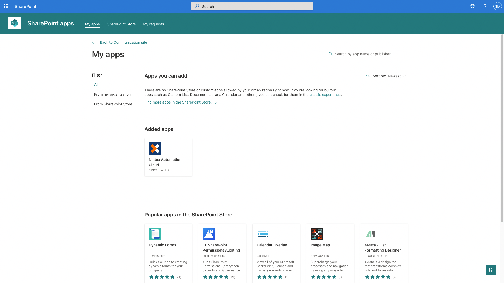
Task: Click the feedback icon at bottom right
Action: (x=491, y=270)
